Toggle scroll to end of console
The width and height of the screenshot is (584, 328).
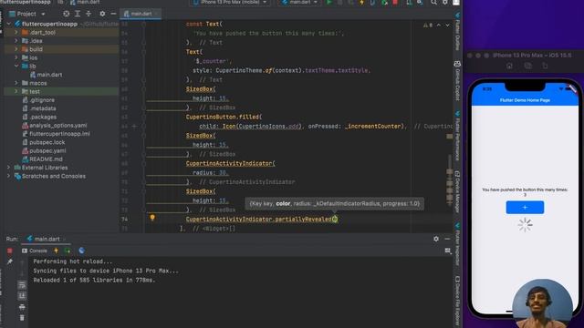pos(22,295)
